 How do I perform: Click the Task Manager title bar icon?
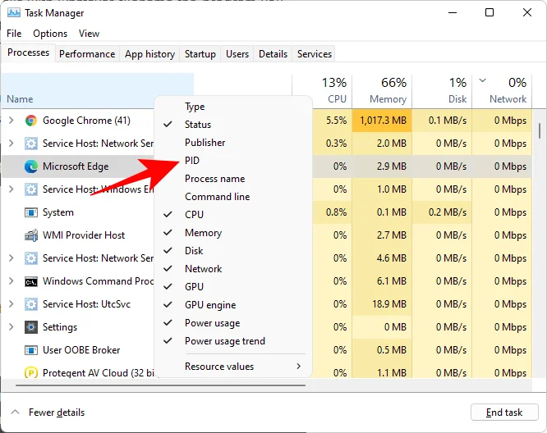pos(14,13)
